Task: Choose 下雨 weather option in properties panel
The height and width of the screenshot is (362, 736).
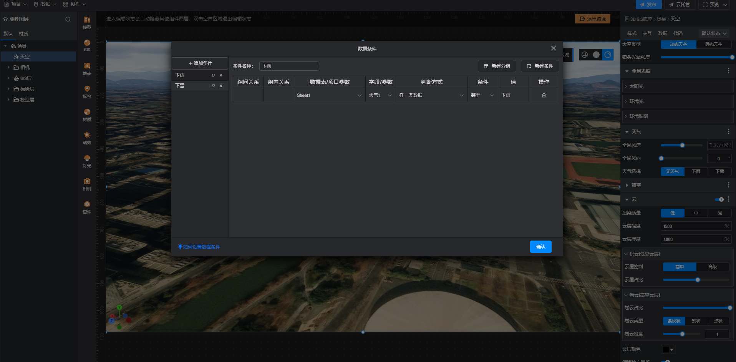Action: (x=696, y=171)
